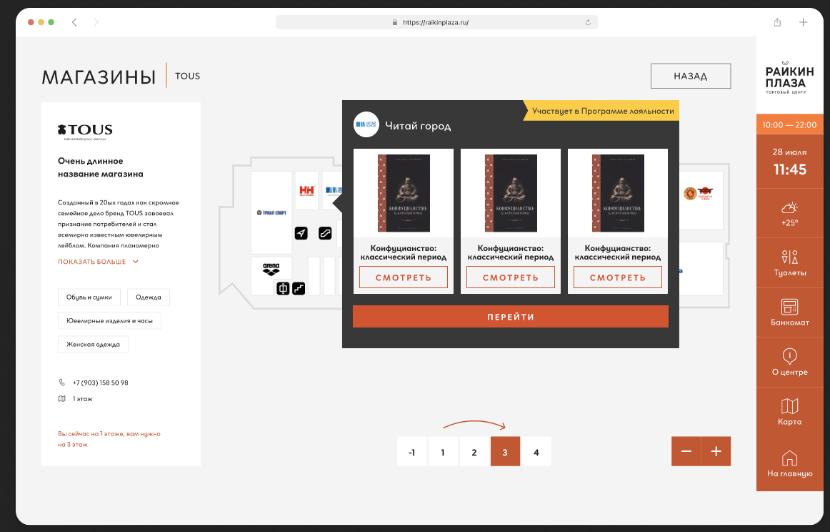
Task: Switch to floor -1
Action: coord(412,452)
